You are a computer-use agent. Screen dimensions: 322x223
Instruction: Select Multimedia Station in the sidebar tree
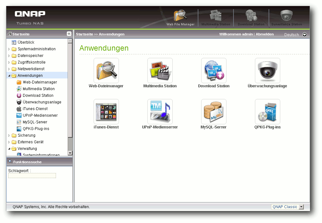(x=39, y=89)
